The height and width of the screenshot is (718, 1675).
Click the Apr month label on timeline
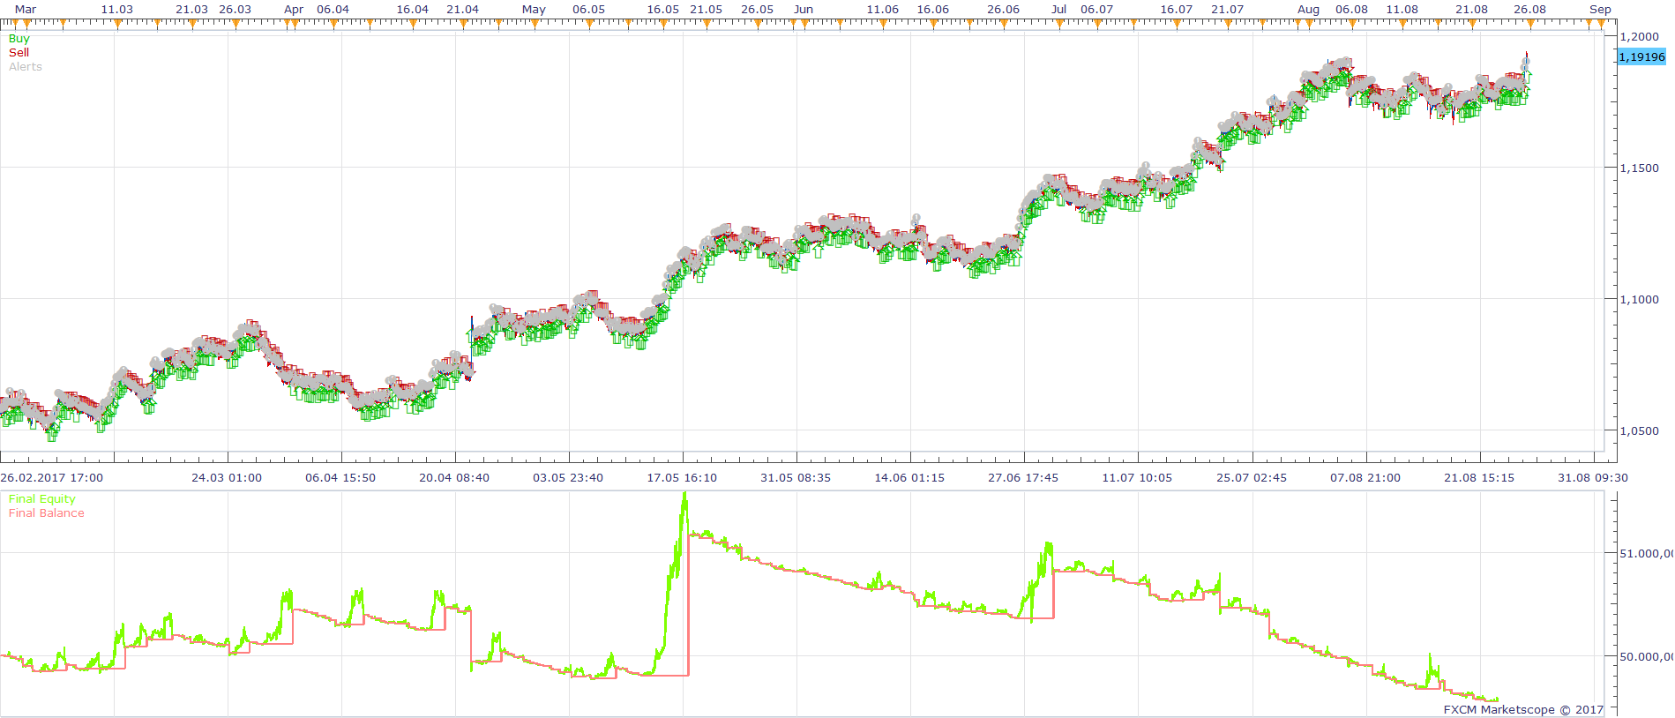[294, 9]
